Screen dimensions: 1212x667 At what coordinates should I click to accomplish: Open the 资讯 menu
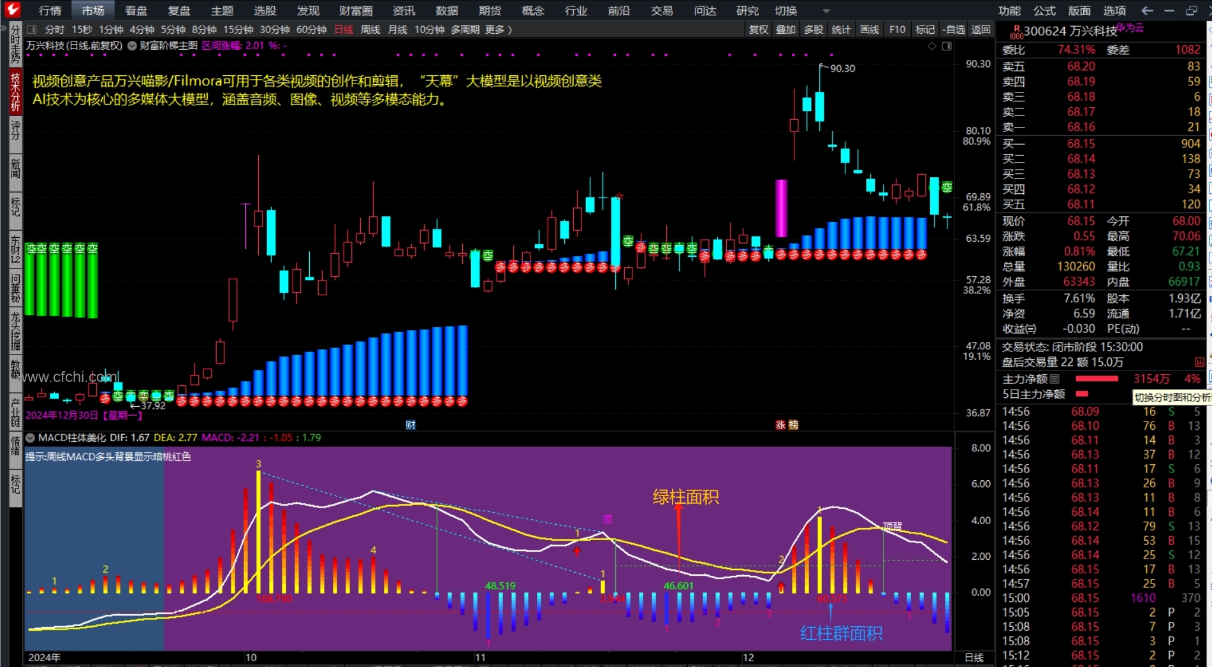[x=404, y=10]
